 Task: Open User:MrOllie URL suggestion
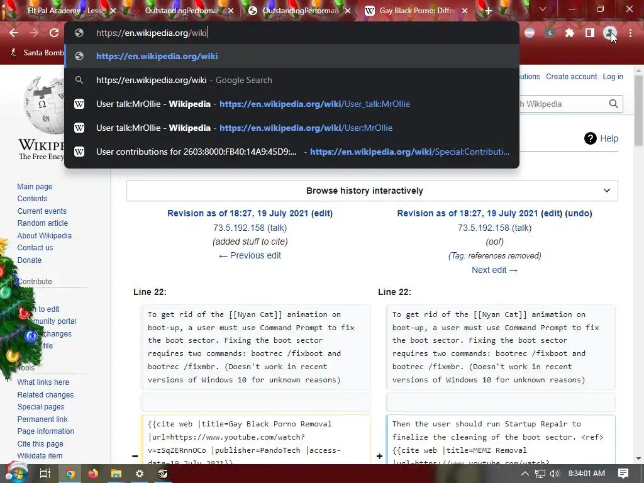[x=292, y=128]
